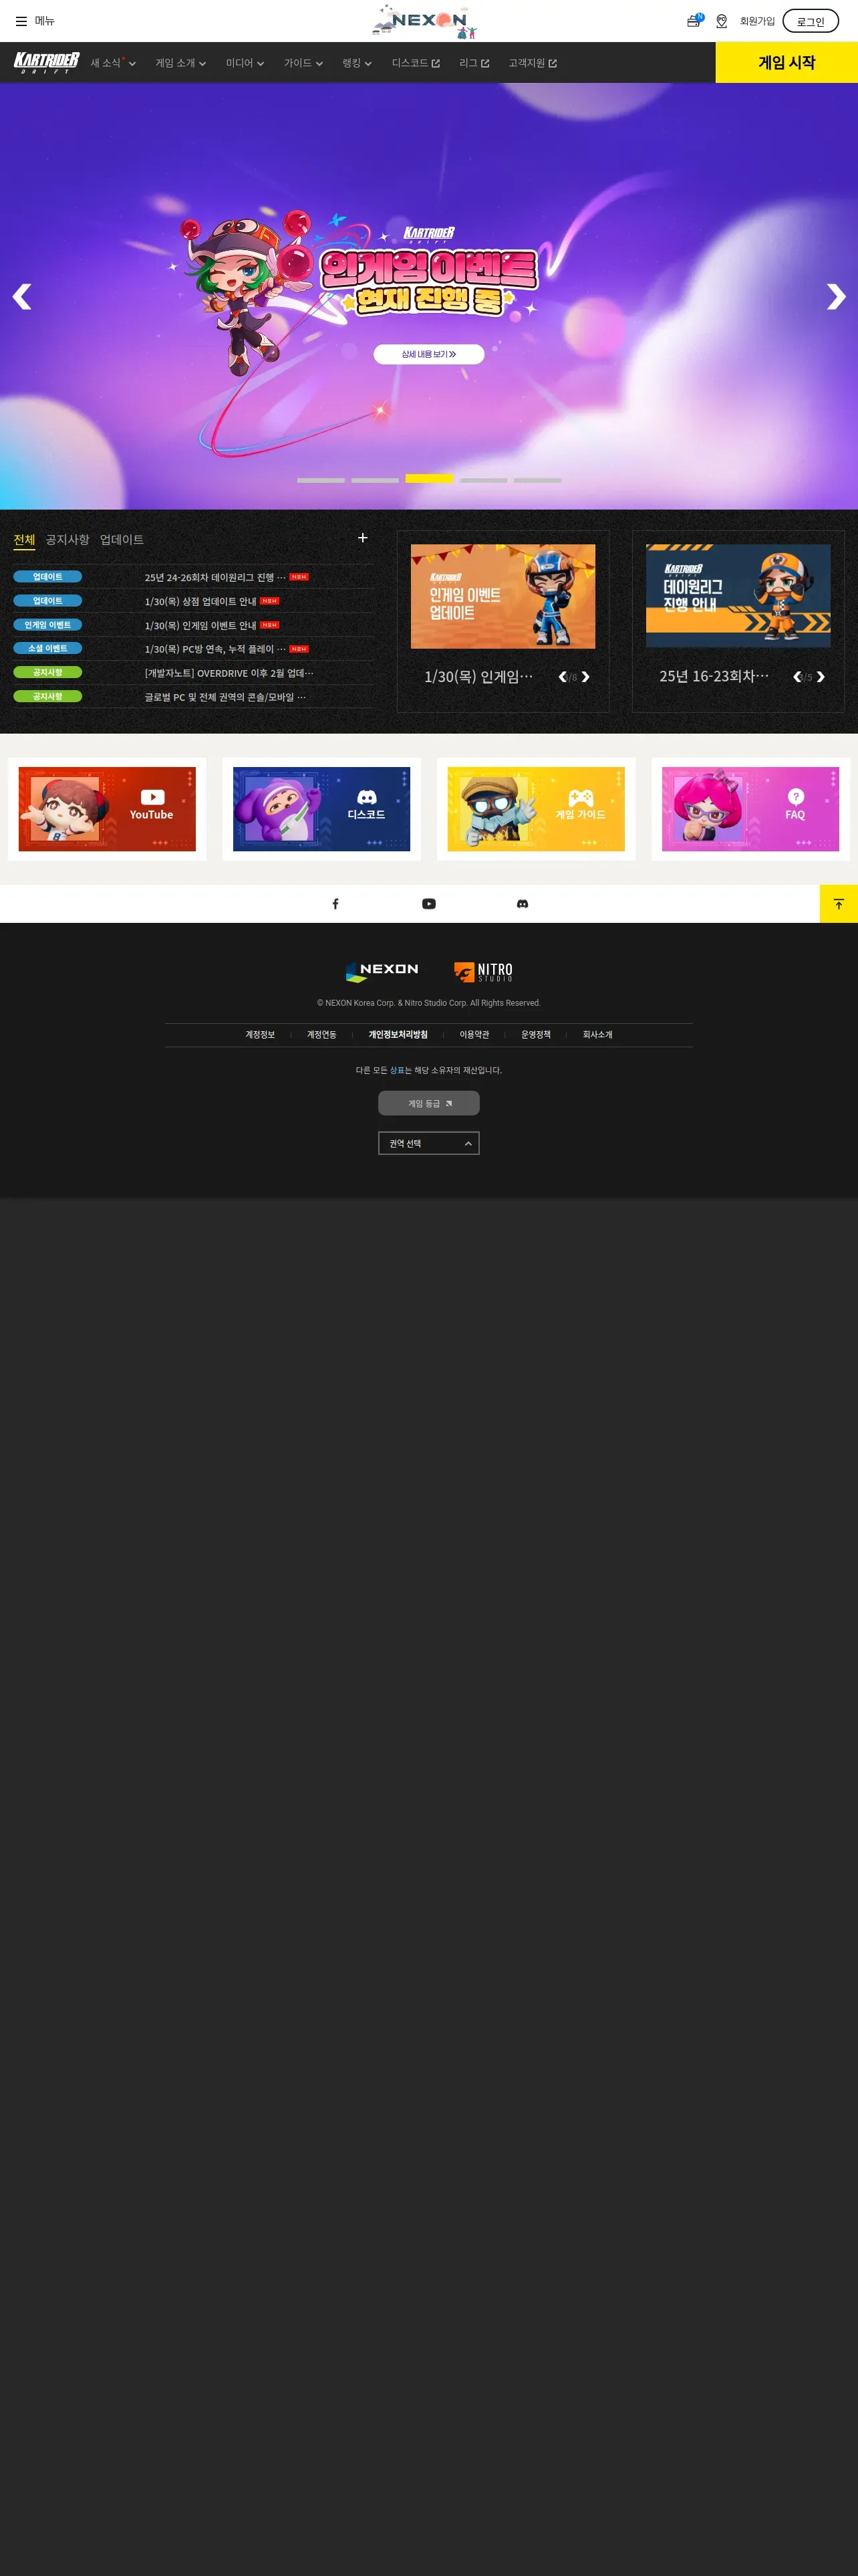The height and width of the screenshot is (2576, 858).
Task: Select the 전체 news tab
Action: pos(24,540)
